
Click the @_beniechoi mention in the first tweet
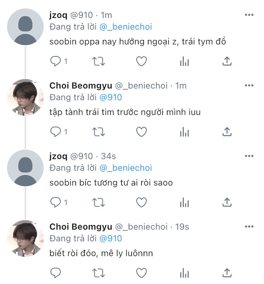126,27
